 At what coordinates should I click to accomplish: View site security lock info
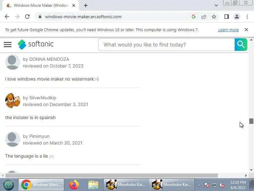[x=40, y=17]
